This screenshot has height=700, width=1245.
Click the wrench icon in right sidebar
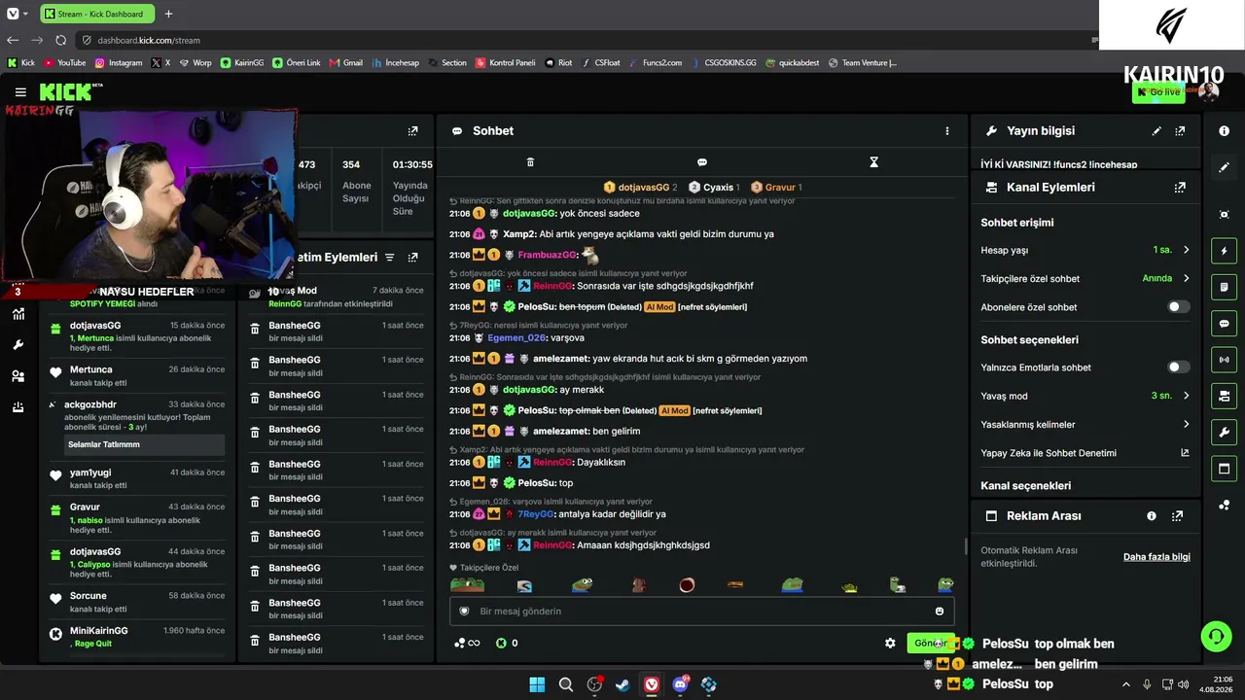point(1224,433)
